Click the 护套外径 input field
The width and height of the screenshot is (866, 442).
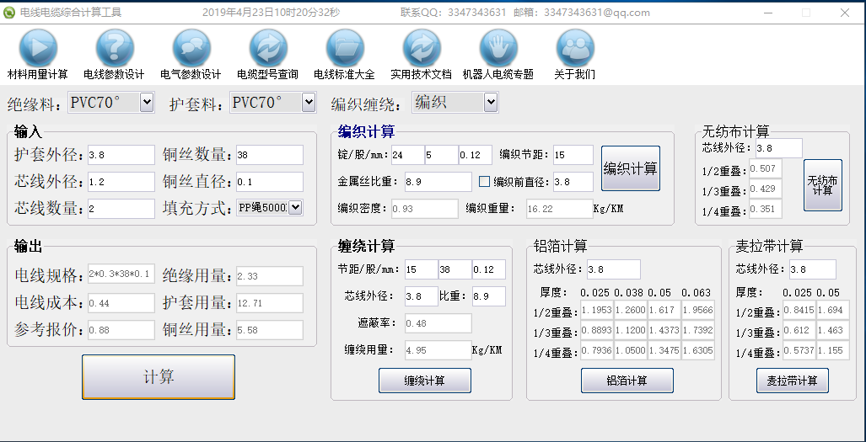click(121, 155)
